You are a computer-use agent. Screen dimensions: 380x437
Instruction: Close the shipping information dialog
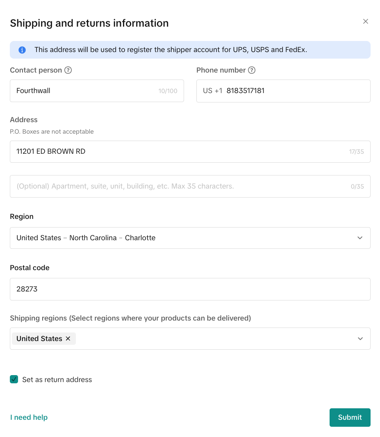pos(366,21)
